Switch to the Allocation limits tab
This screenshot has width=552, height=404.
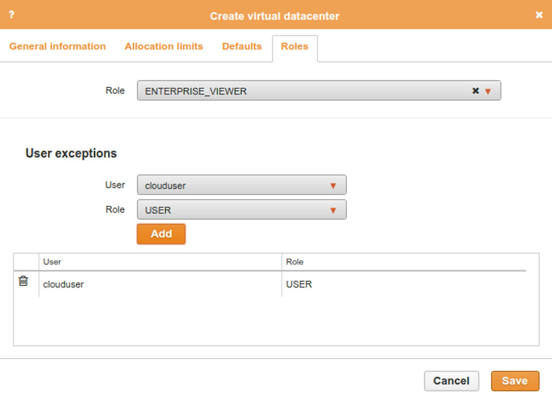pos(164,47)
